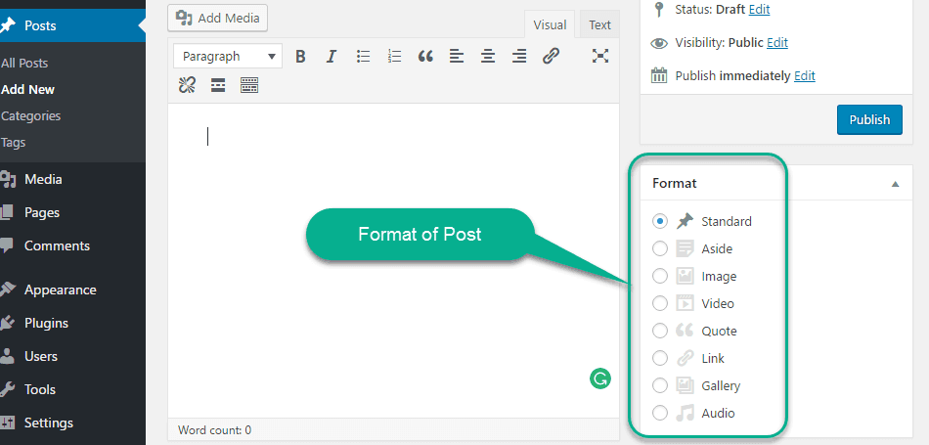The image size is (929, 445).
Task: Align text left
Action: tap(457, 57)
